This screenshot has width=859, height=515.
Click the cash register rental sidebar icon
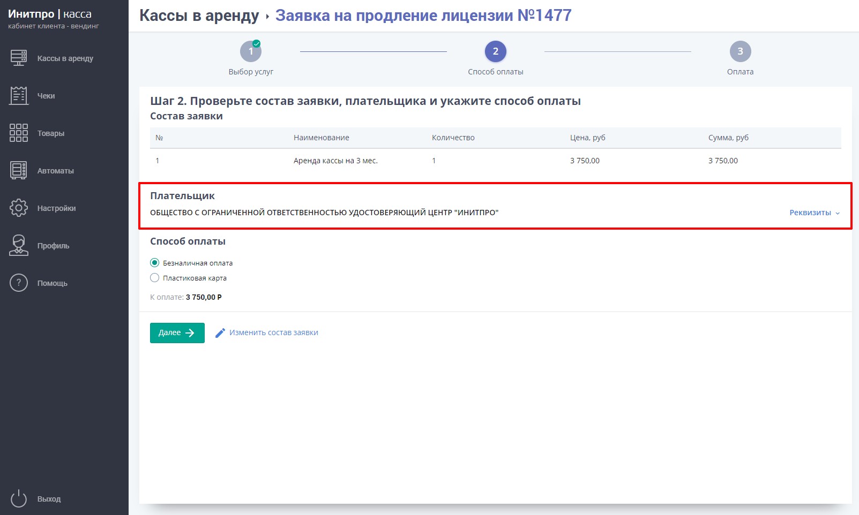click(19, 58)
